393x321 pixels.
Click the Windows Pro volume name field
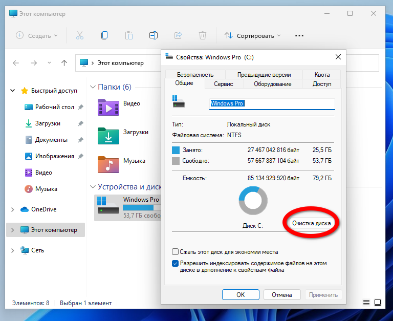pyautogui.click(x=272, y=103)
